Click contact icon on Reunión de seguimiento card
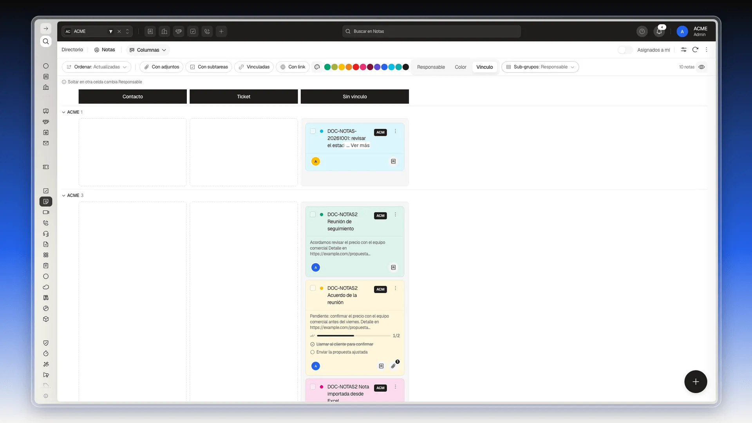Viewport: 752px width, 423px height. [393, 268]
